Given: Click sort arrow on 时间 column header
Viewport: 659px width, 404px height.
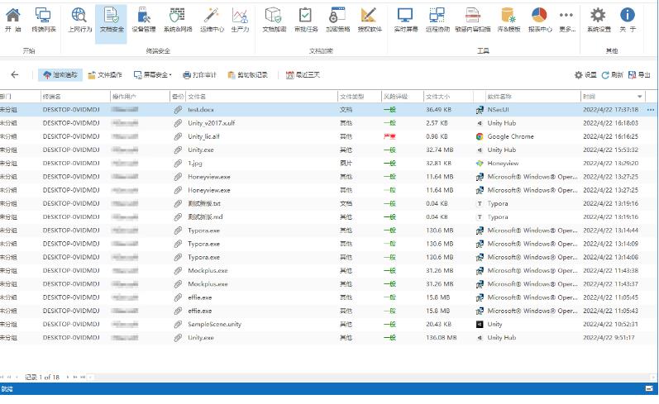Looking at the screenshot, I should click(639, 97).
